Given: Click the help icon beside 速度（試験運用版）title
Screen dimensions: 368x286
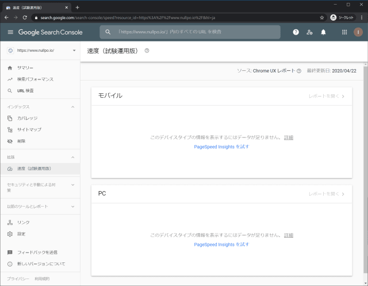Looking at the screenshot, I should click(x=147, y=51).
